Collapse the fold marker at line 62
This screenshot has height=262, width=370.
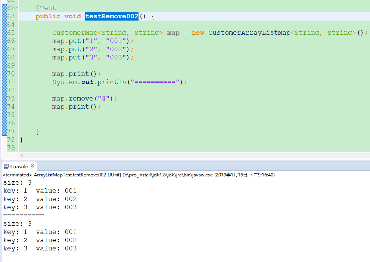[16, 8]
